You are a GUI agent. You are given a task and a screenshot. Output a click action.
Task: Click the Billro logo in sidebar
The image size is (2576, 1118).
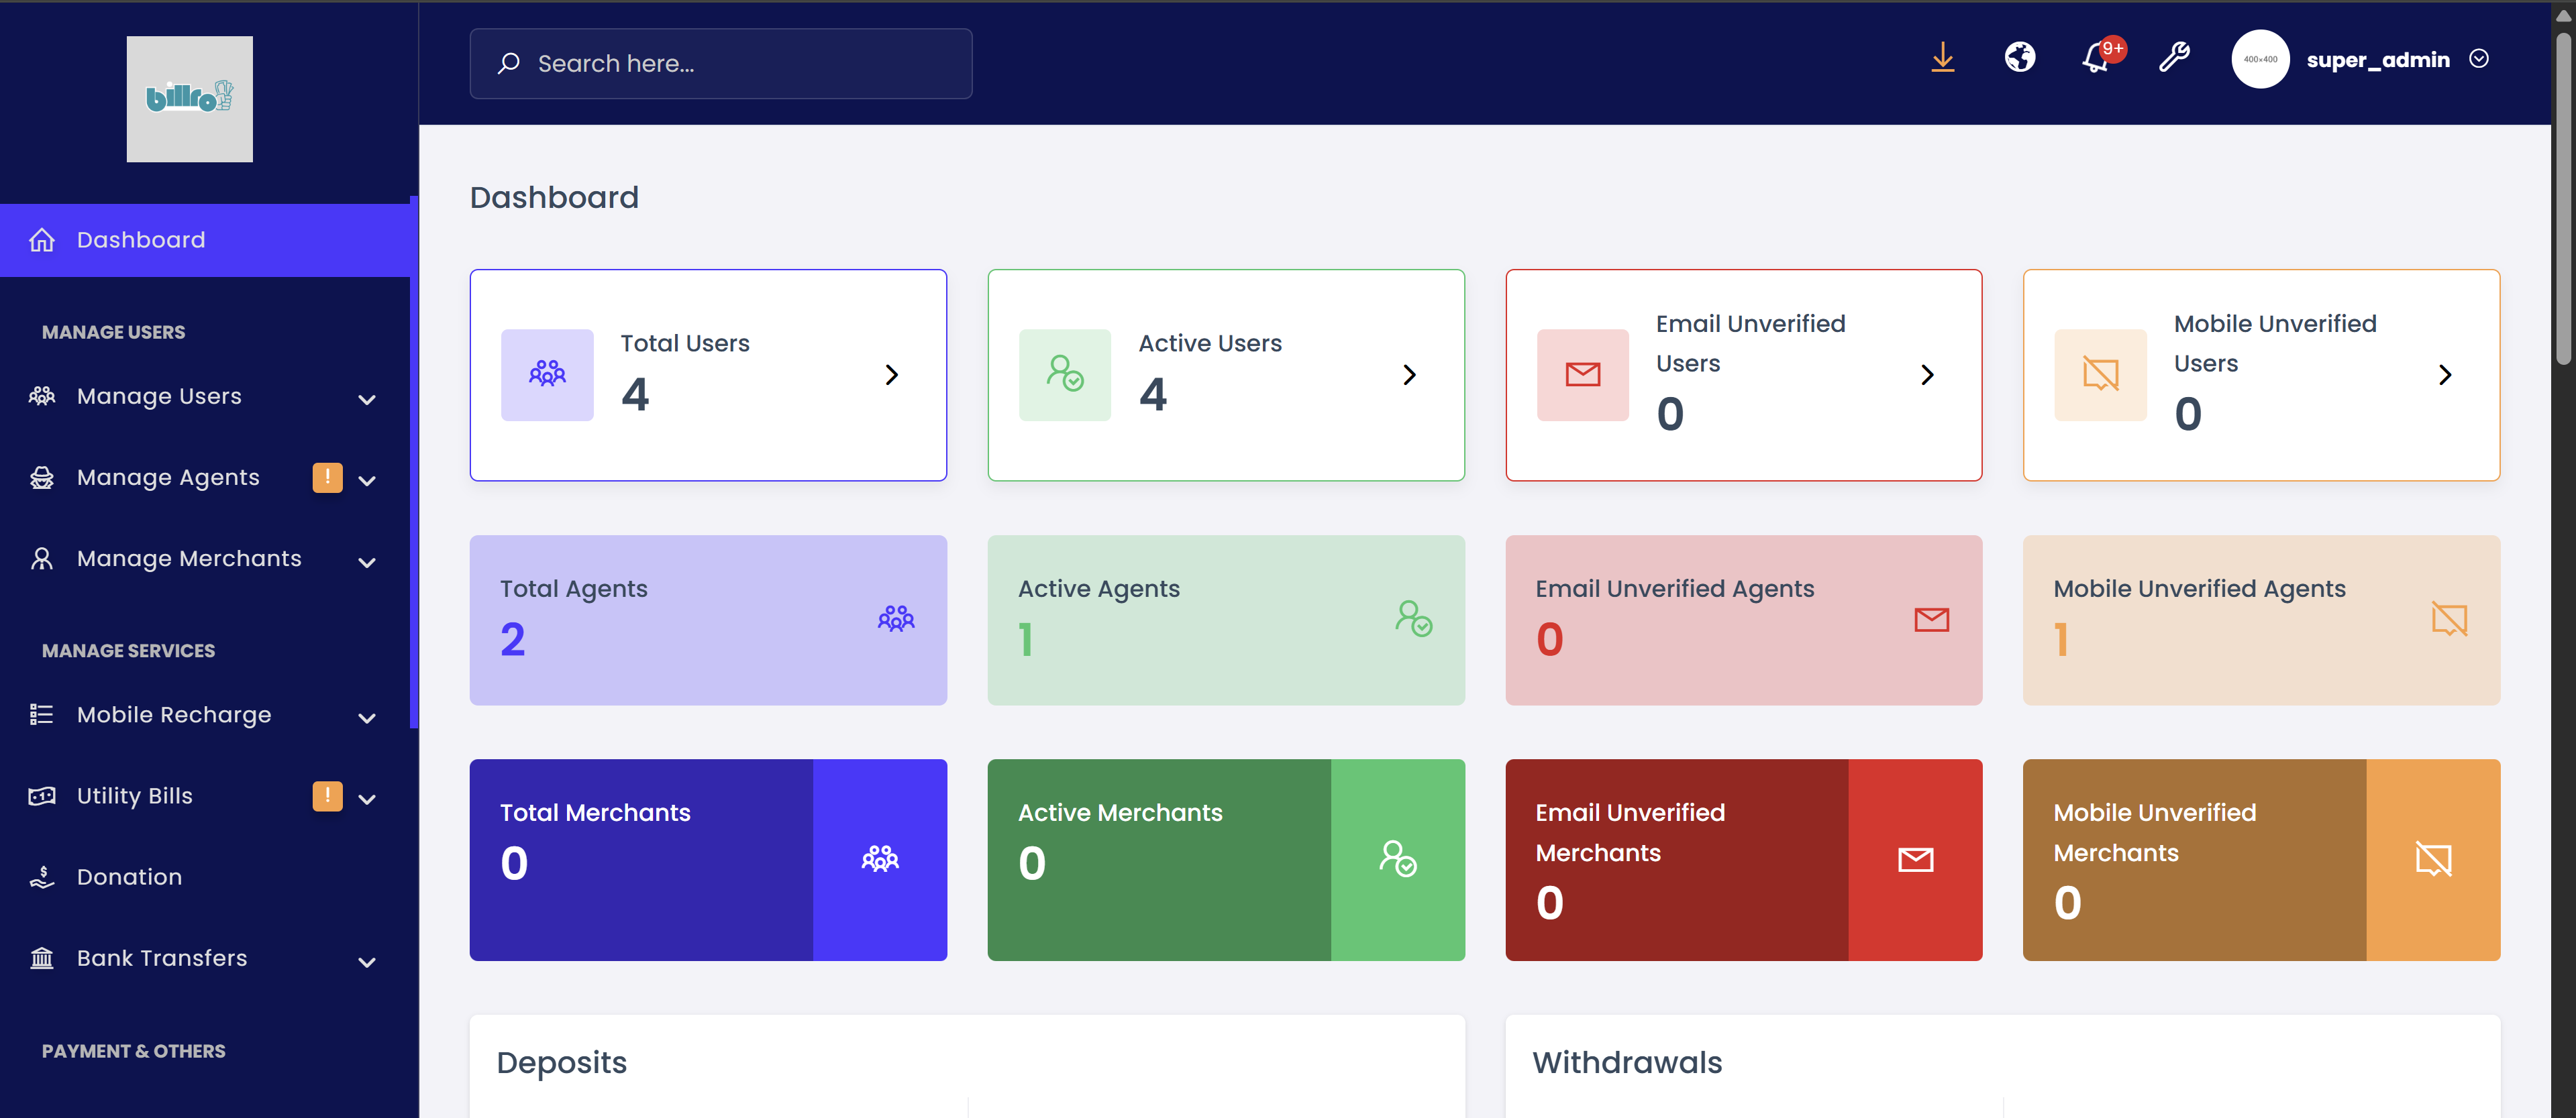coord(189,99)
